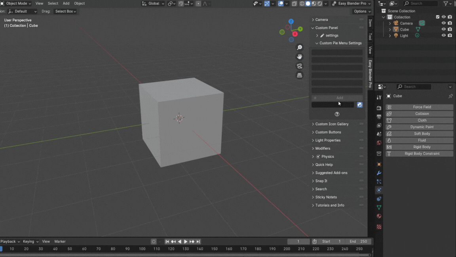Screen dimensions: 456x257
Task: Toggle camera view icon in viewport
Action: click(300, 66)
